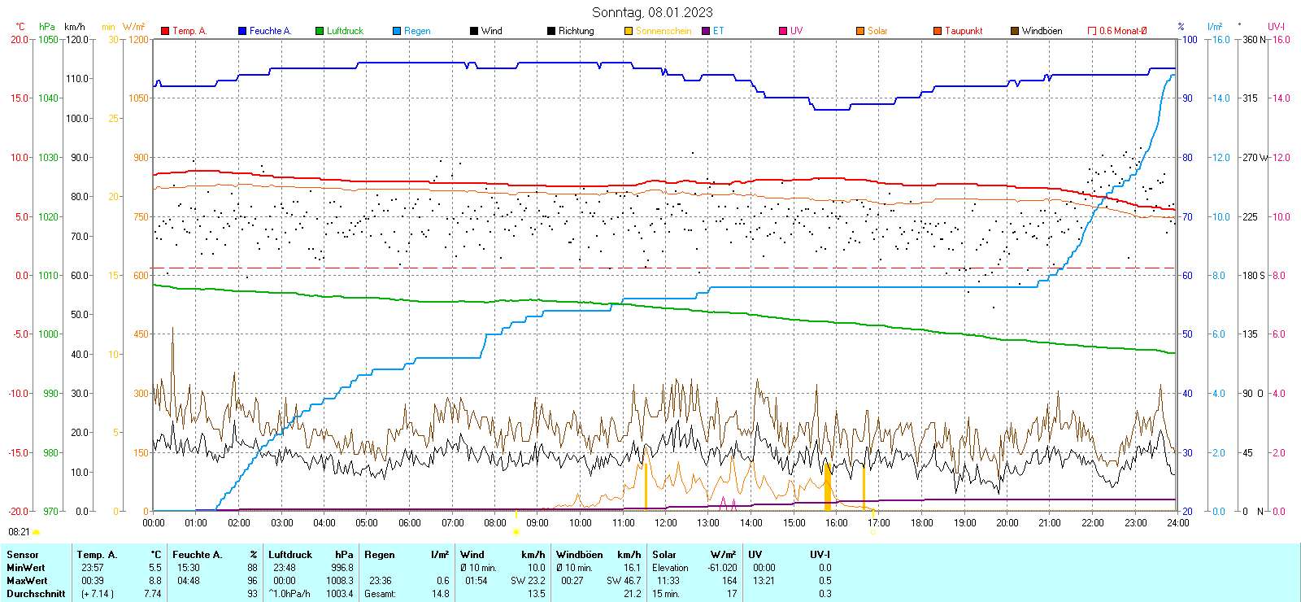This screenshot has height=602, width=1301.
Task: Click the pink UV legend color square
Action: coord(783,31)
